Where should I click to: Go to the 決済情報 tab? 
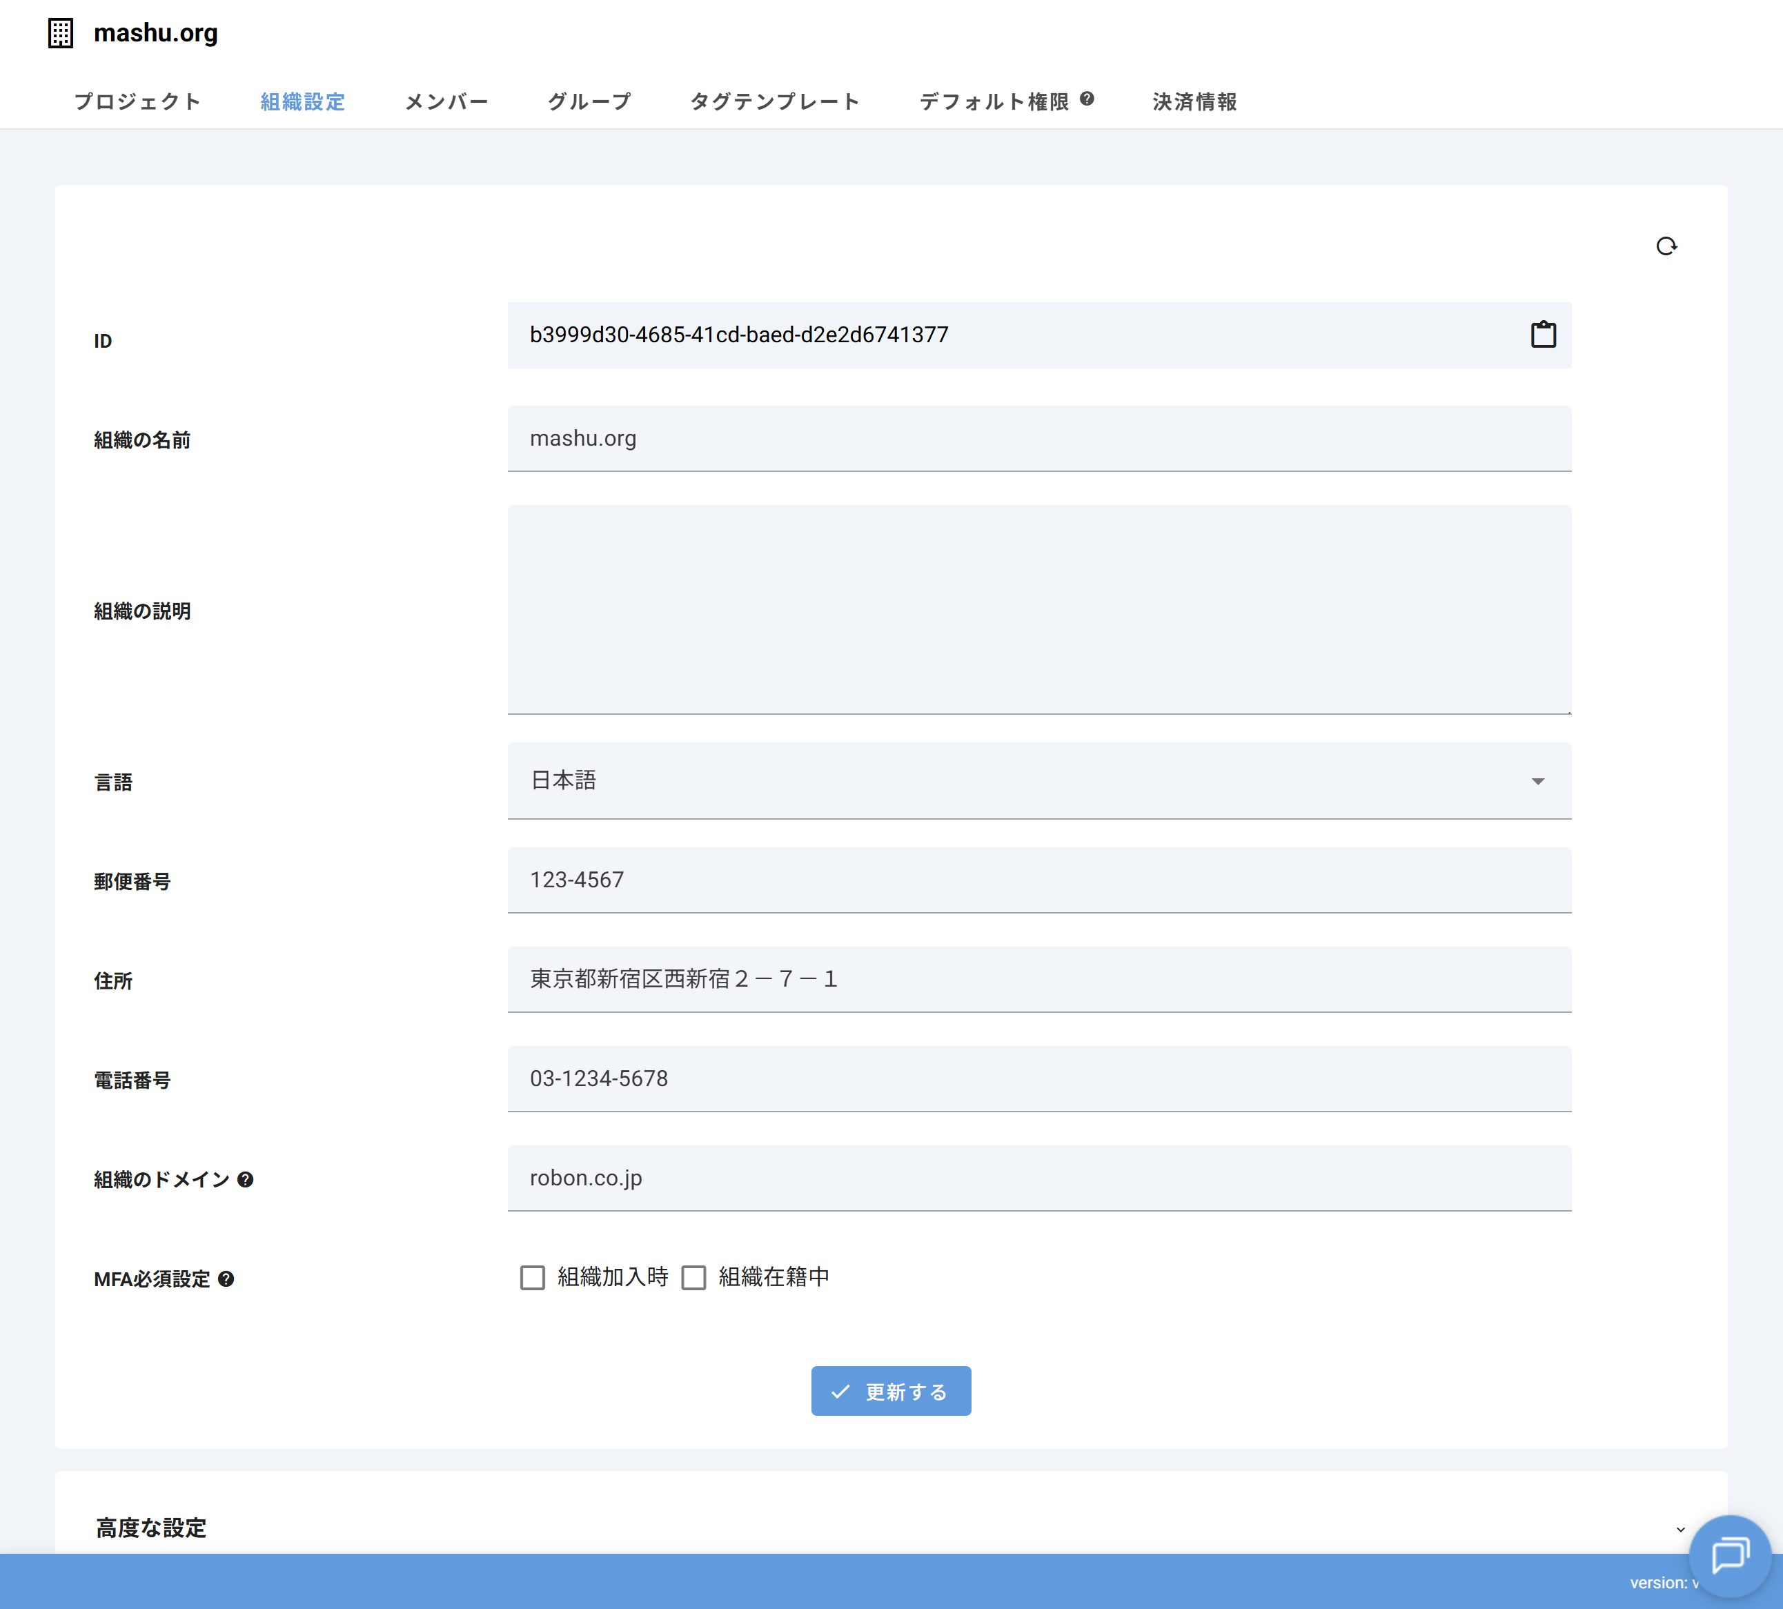(x=1194, y=101)
